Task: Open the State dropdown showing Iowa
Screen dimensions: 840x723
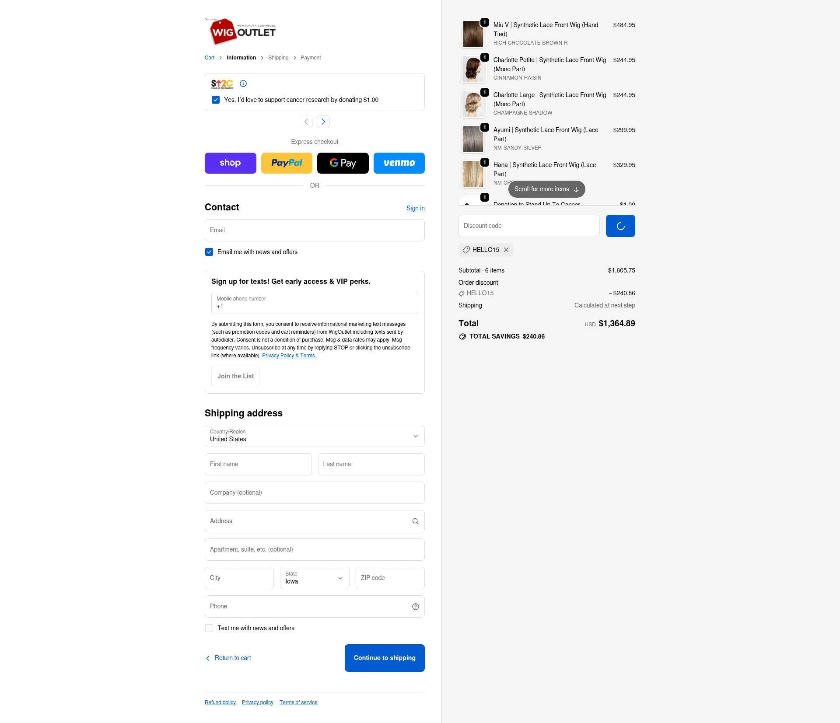Action: 315,578
